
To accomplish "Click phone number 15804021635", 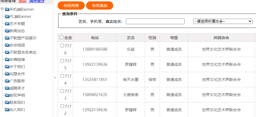I will 95,95.
